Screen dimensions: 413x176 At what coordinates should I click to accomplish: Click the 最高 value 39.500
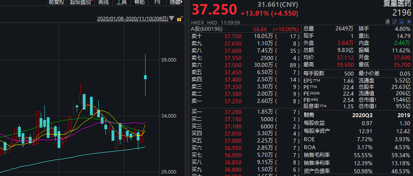coord(345,64)
